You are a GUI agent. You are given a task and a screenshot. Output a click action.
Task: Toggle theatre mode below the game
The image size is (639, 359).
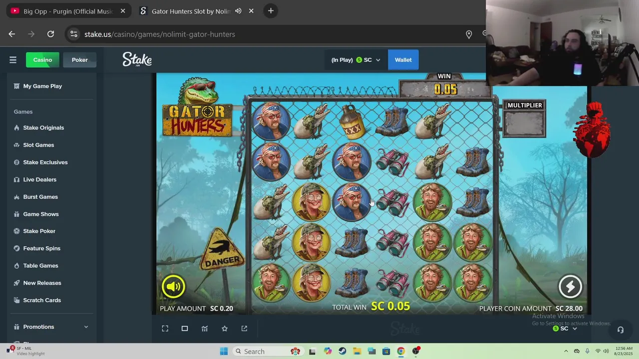click(185, 329)
